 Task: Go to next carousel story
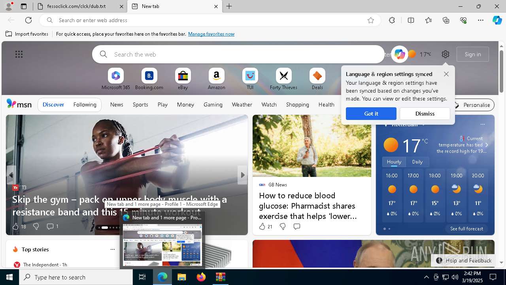coord(242,175)
